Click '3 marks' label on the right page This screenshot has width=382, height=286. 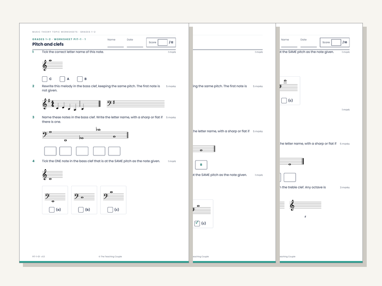pos(345,187)
